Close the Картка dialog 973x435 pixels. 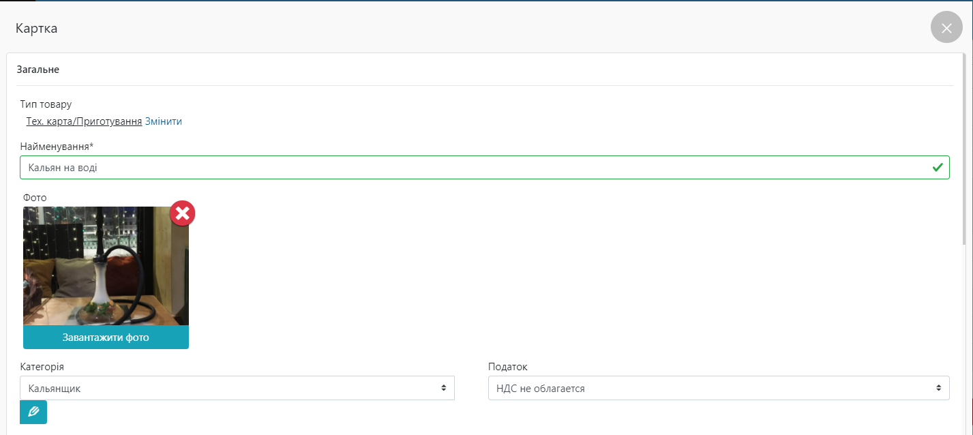point(946,28)
